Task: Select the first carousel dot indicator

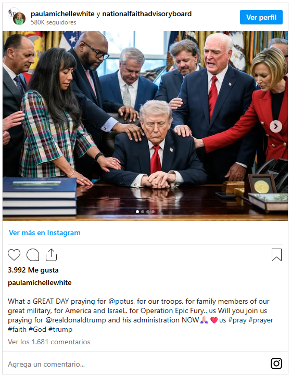Action: point(137,212)
